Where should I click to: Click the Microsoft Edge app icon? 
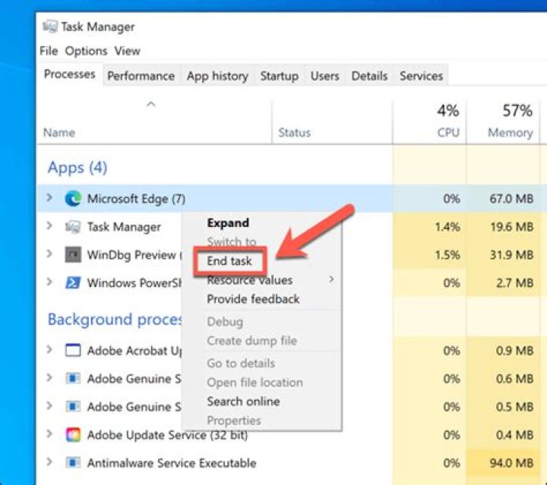[x=74, y=199]
